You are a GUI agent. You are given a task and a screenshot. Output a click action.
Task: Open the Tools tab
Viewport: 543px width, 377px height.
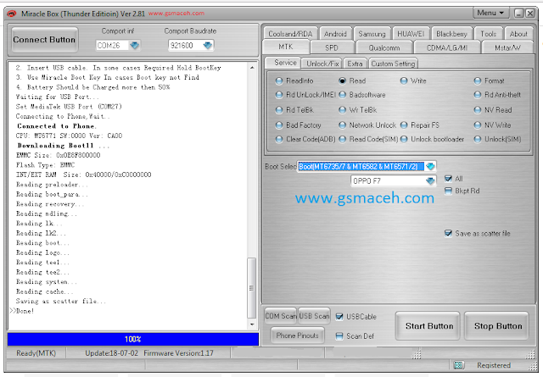point(488,34)
